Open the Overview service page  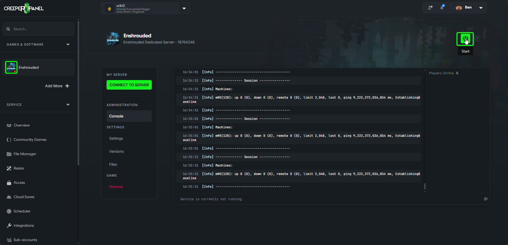point(22,125)
